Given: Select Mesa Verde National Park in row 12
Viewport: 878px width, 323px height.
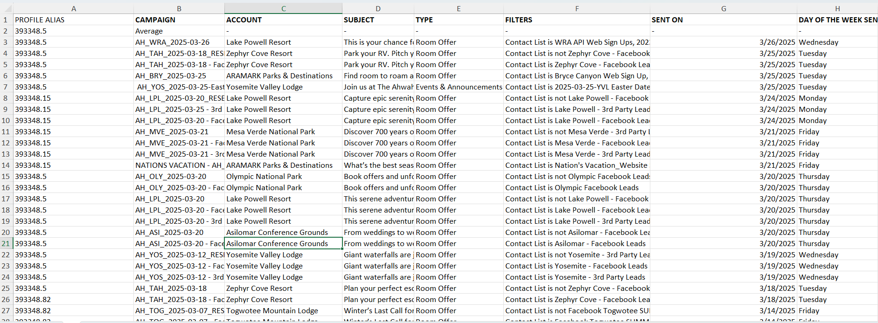Looking at the screenshot, I should point(283,143).
